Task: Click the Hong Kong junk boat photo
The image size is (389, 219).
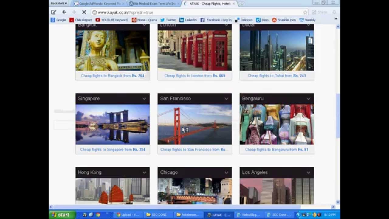Action: coord(112,191)
